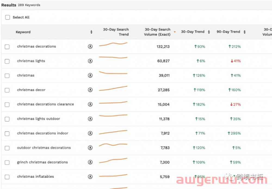Open keyword christmas lights
272x189 pixels.
31,61
